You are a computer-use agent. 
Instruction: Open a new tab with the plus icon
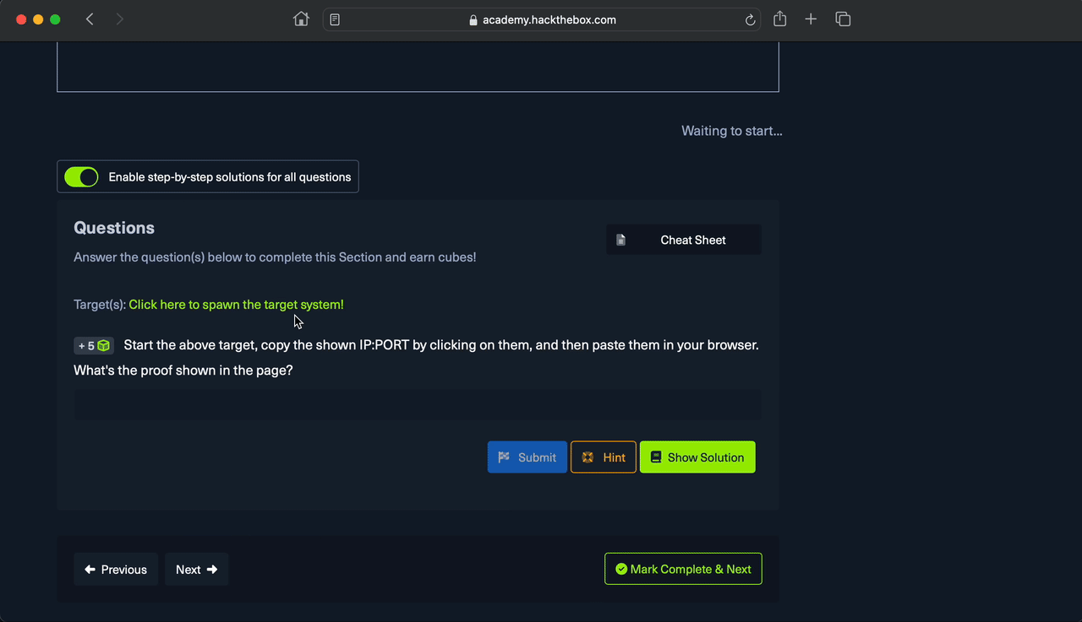(x=811, y=19)
